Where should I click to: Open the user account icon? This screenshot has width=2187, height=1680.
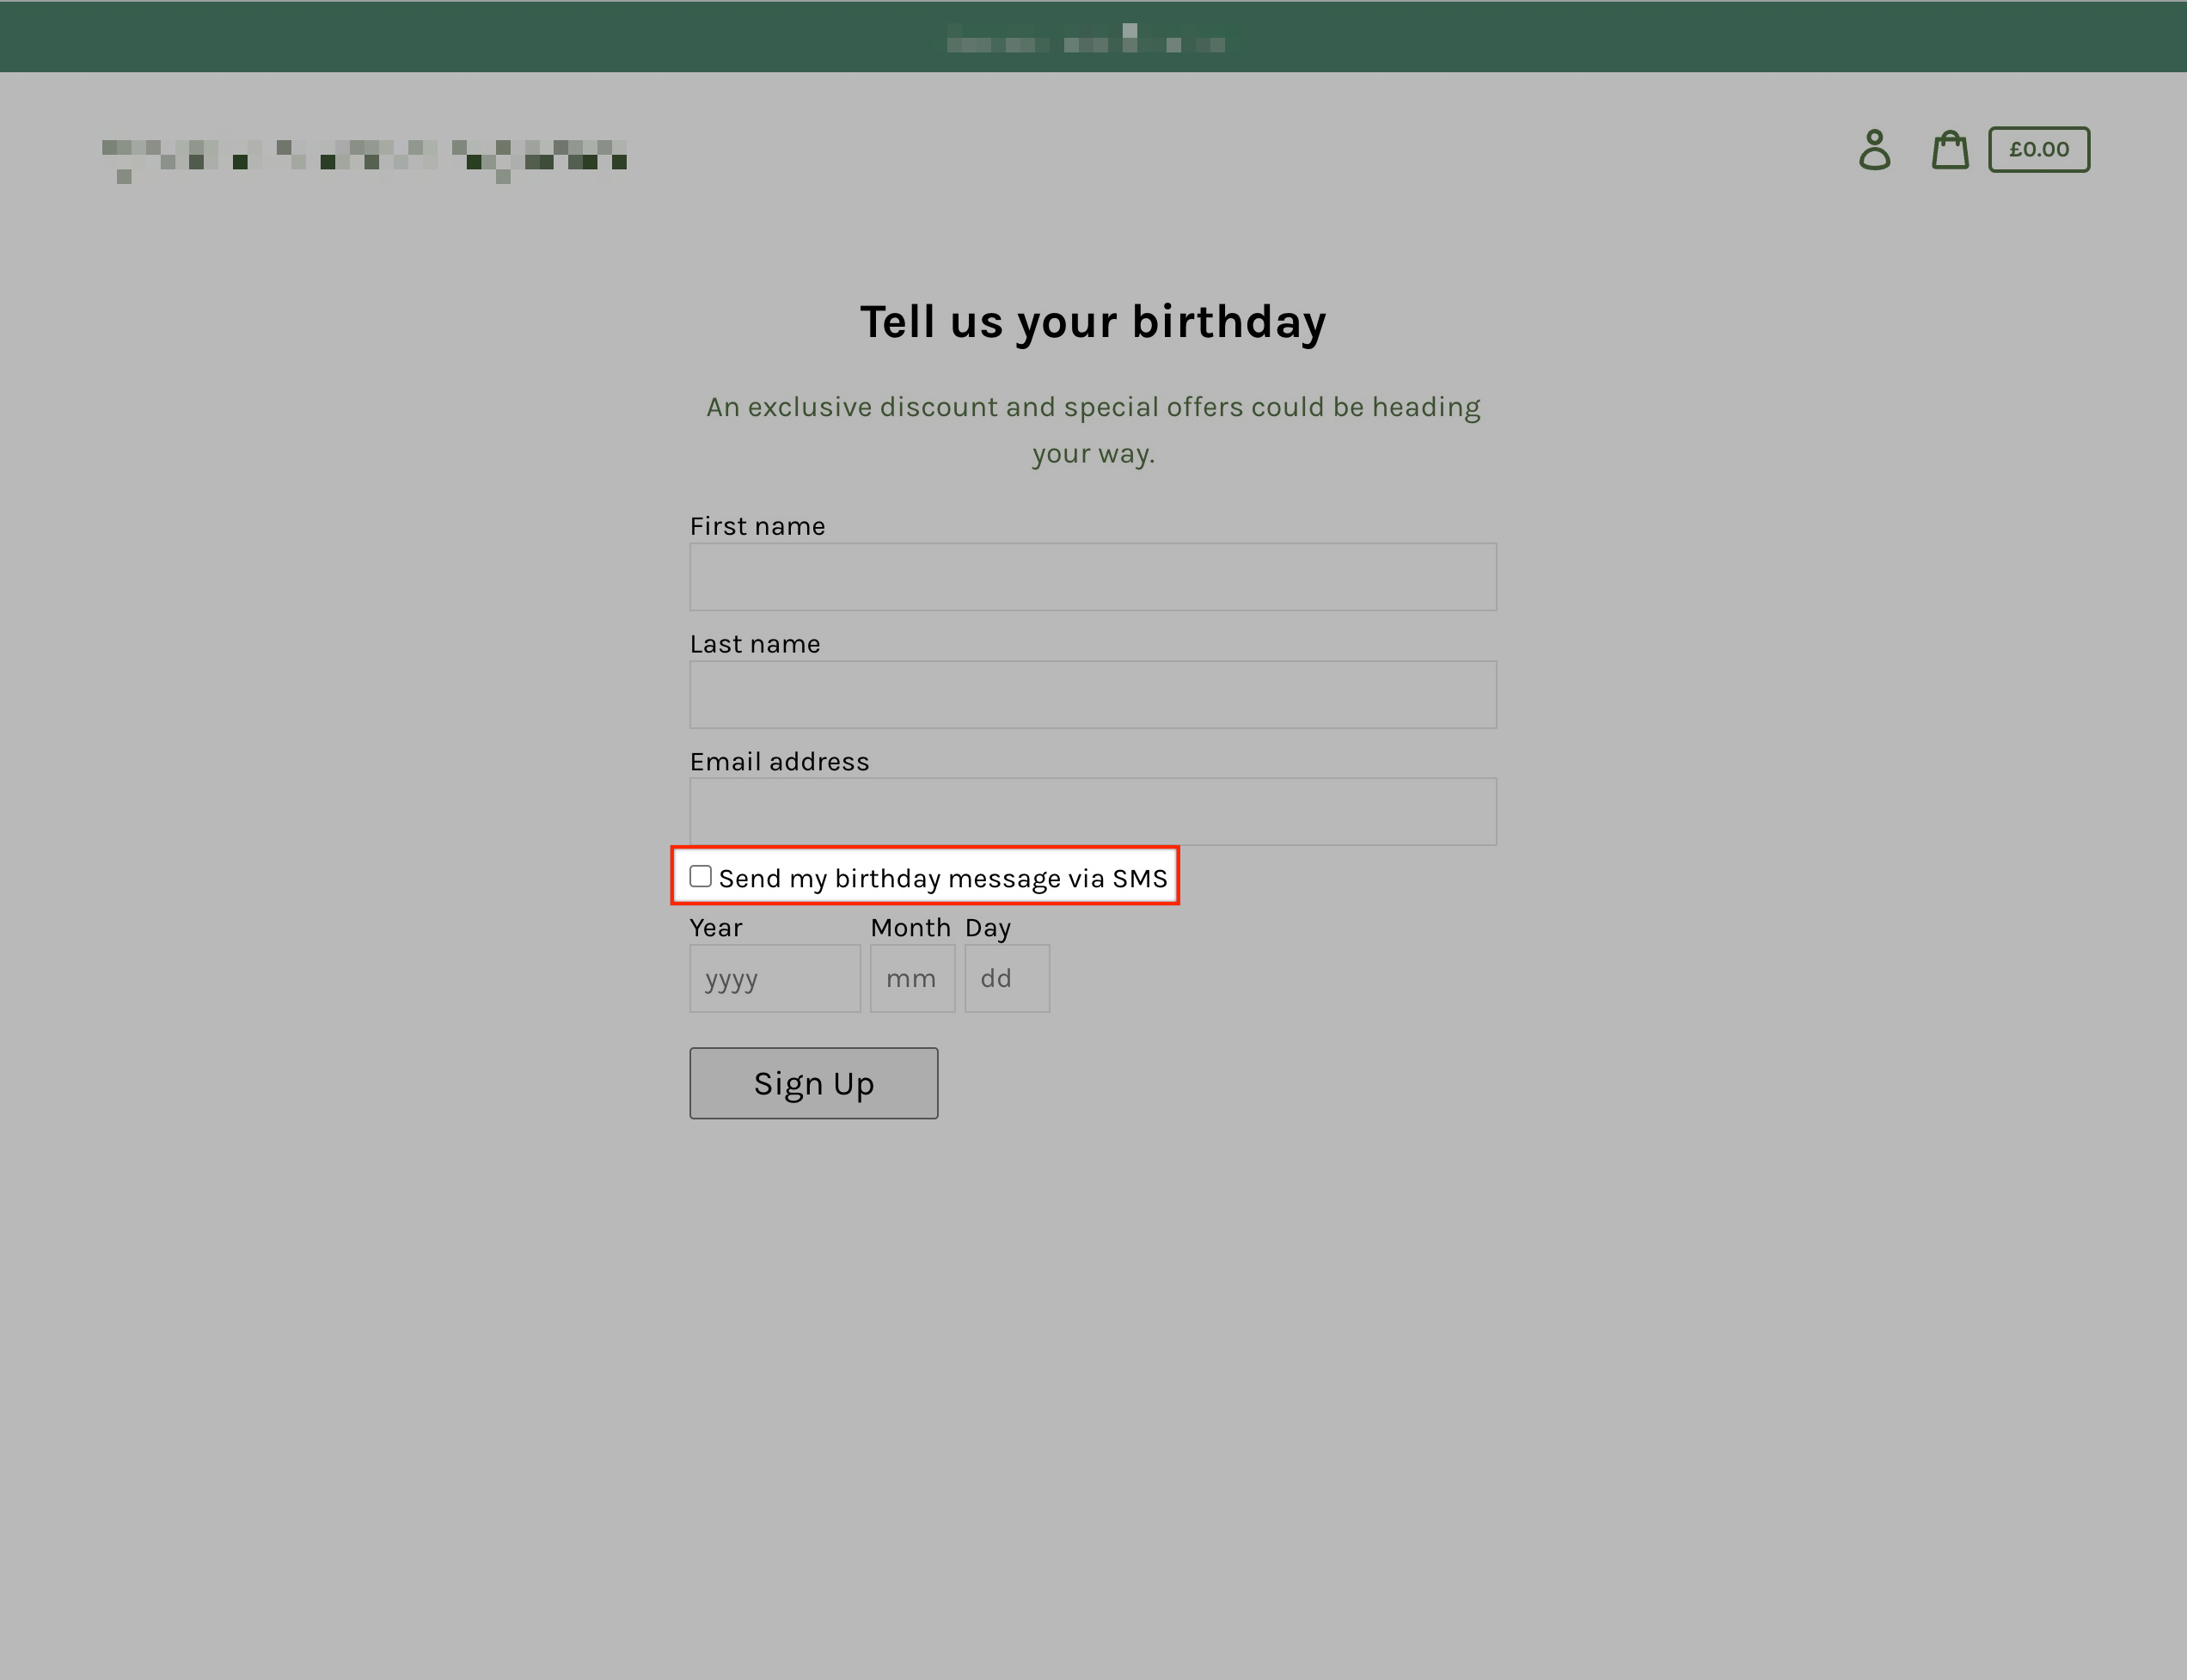coord(1874,150)
